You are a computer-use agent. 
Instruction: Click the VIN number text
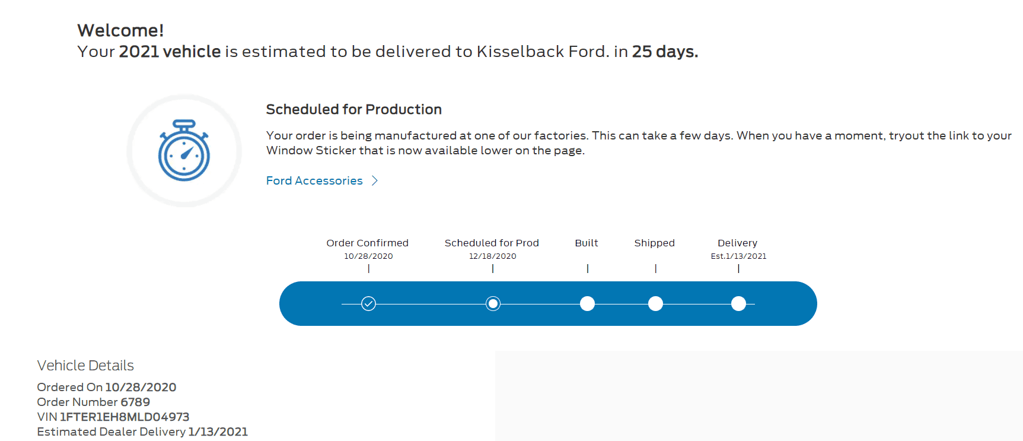[x=113, y=417]
